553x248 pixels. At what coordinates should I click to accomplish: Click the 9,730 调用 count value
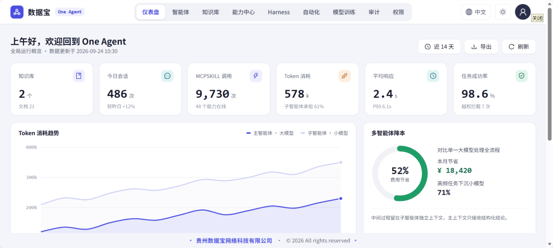pos(212,94)
